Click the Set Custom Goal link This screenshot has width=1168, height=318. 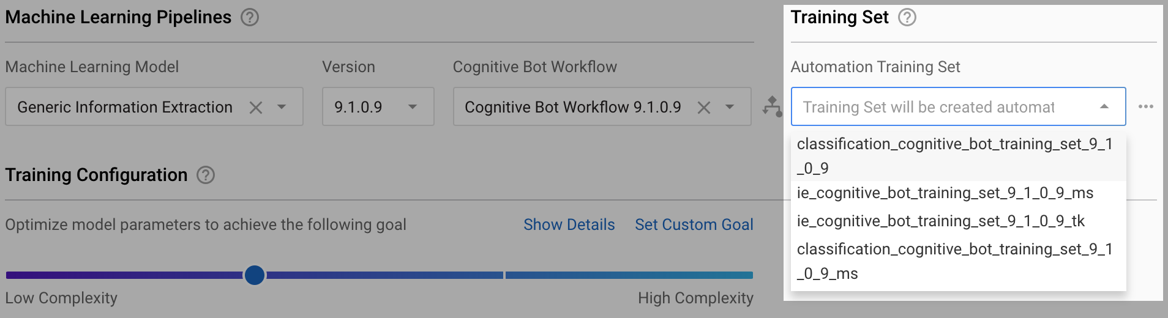[694, 224]
